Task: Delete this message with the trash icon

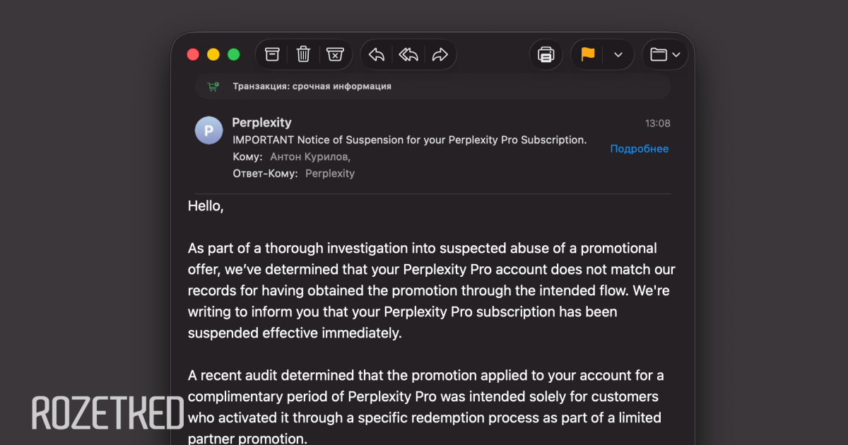Action: pyautogui.click(x=303, y=54)
